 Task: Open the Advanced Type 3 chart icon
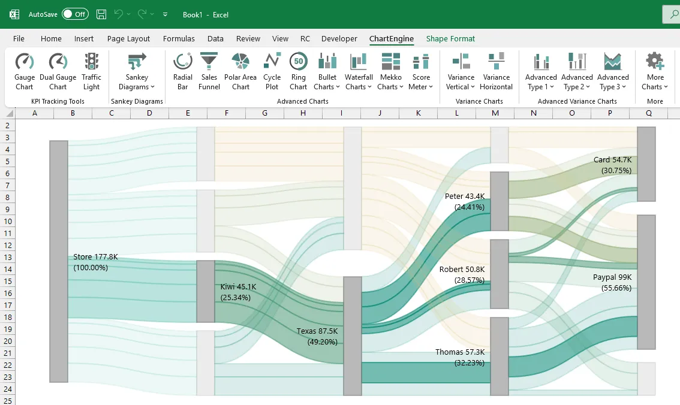pos(613,70)
